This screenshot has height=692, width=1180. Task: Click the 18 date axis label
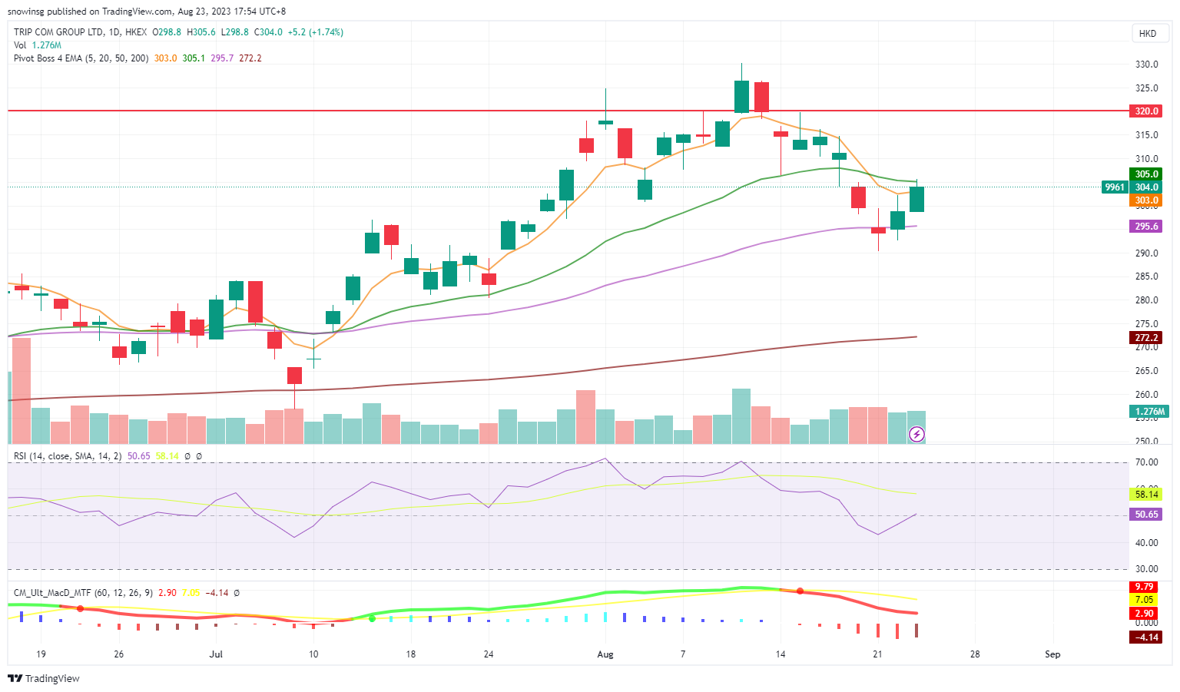coord(411,654)
